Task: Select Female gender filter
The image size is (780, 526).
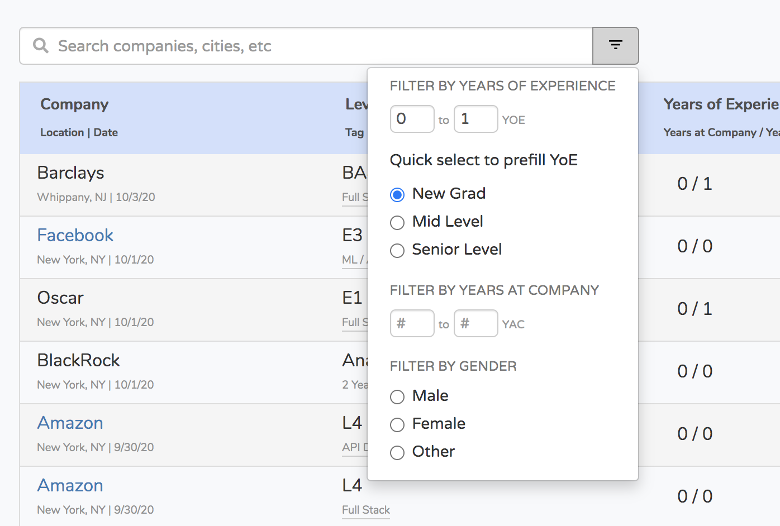Action: [x=397, y=425]
